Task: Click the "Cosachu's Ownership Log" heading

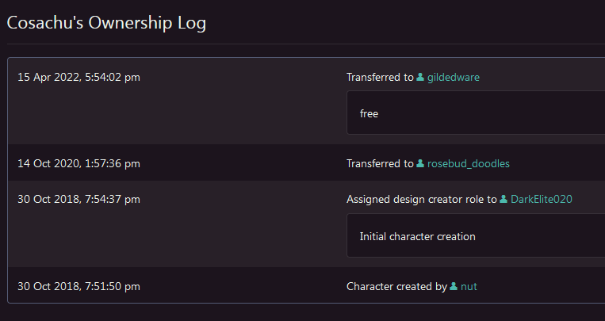Action: click(x=106, y=23)
